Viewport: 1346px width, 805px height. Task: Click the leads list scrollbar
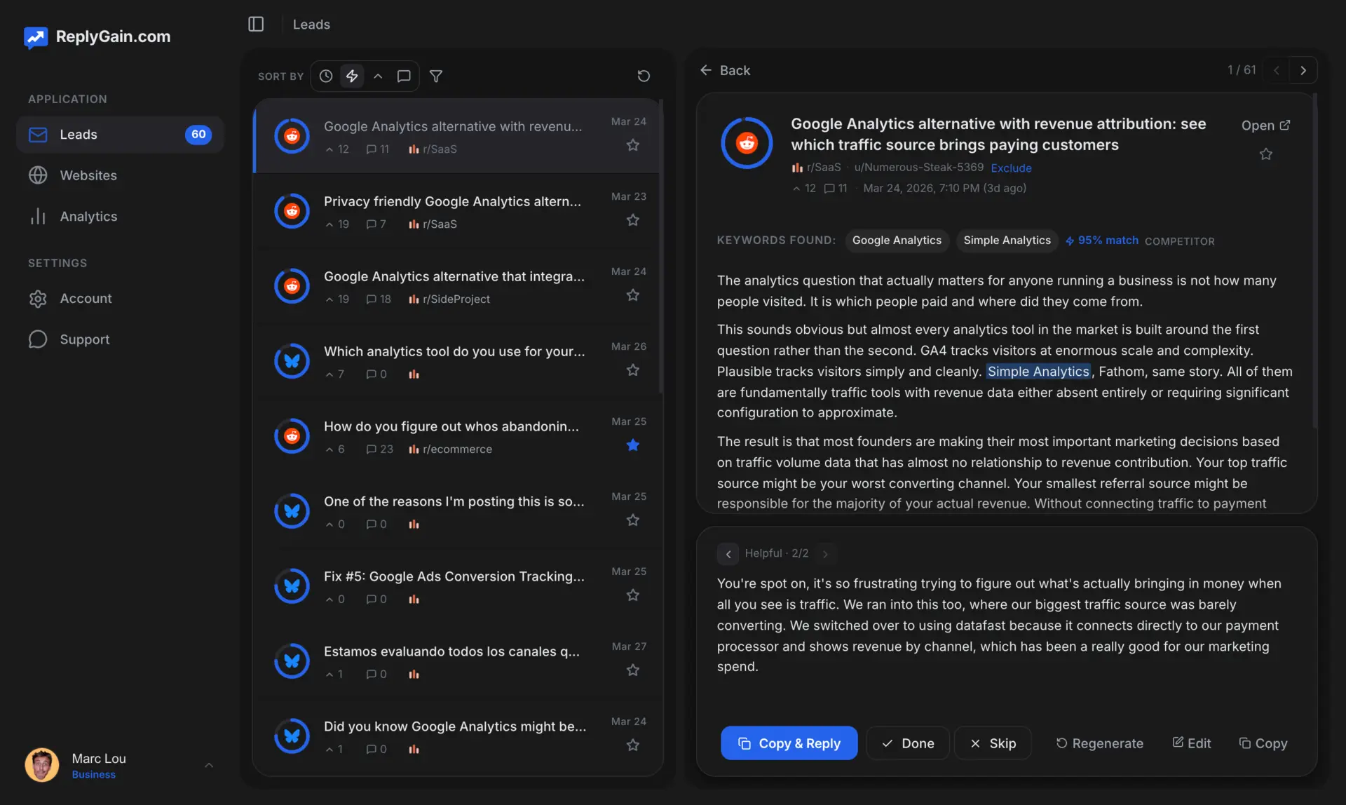coord(660,245)
